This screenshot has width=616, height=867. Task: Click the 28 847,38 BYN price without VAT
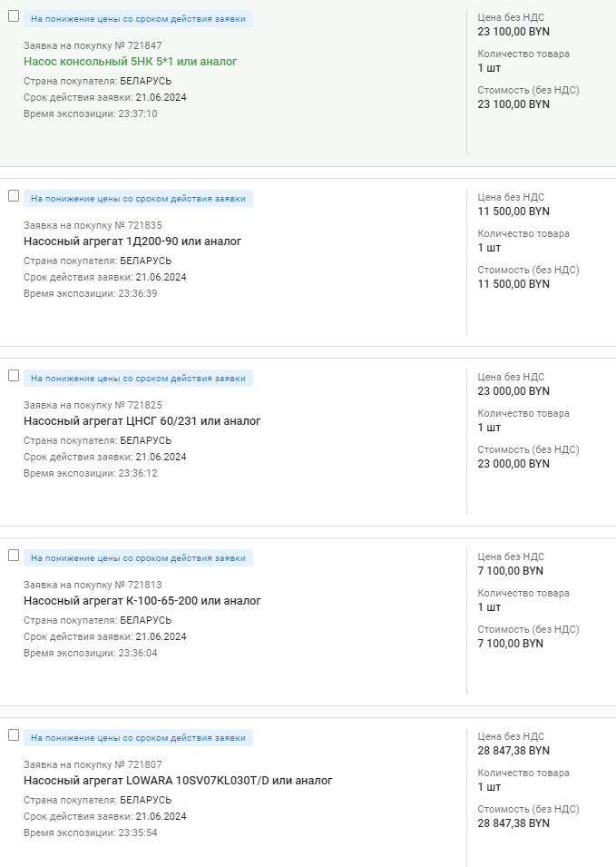(513, 751)
